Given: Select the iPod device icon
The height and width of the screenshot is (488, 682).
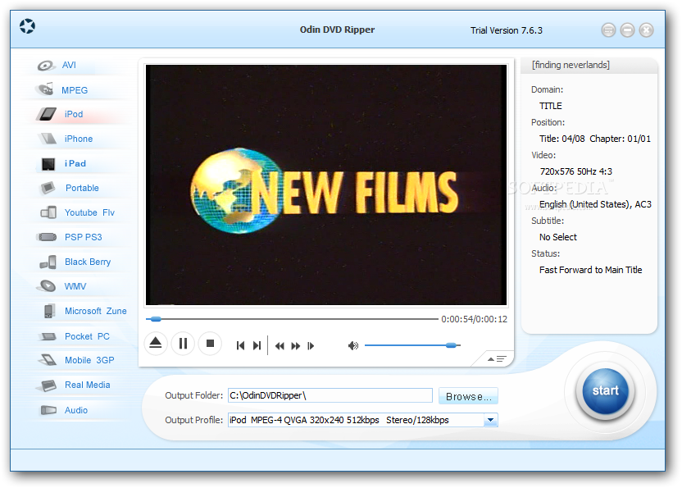Looking at the screenshot, I should coord(47,114).
